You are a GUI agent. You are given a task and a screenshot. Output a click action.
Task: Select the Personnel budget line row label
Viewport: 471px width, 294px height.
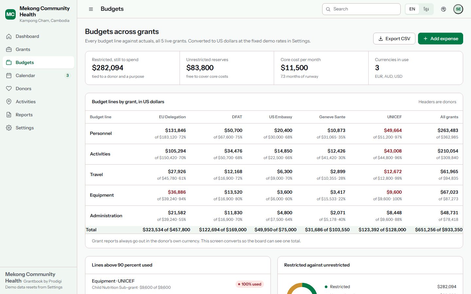101,133
